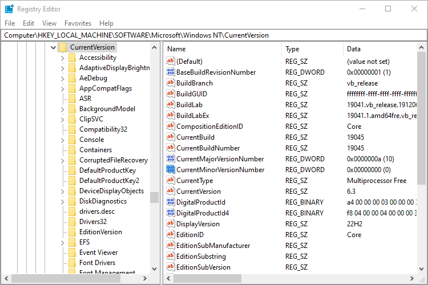The height and width of the screenshot is (285, 428).
Task: Select the Drivers32 folder icon
Action: pyautogui.click(x=72, y=222)
